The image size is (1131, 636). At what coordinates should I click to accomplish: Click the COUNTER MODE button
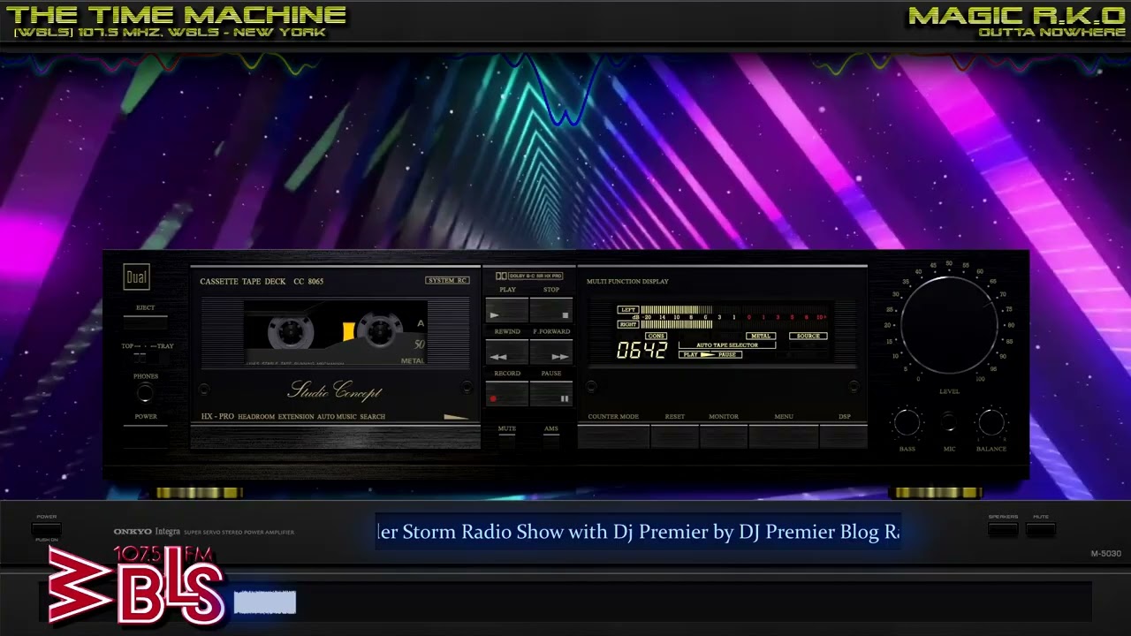tap(613, 436)
